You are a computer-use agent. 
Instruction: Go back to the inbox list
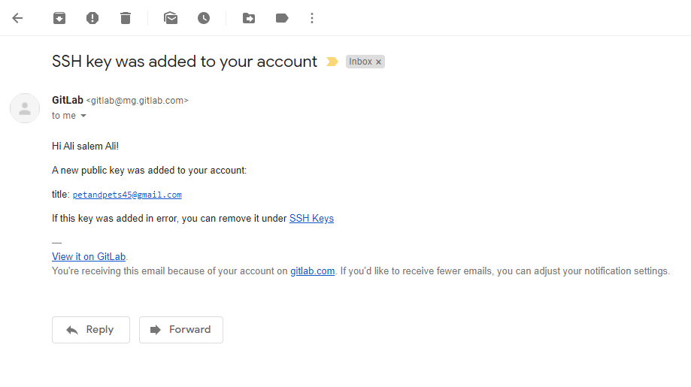(17, 18)
